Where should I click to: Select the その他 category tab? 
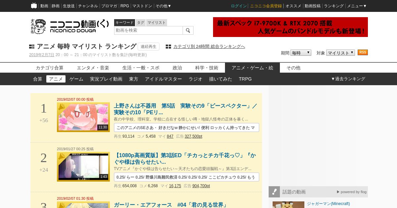[x=293, y=68]
